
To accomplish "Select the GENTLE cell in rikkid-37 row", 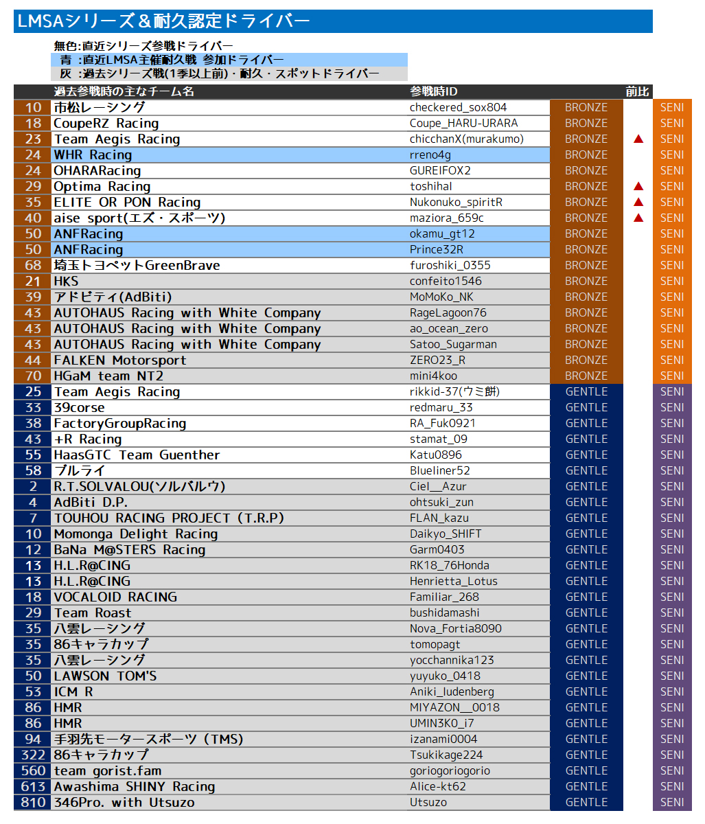I will pos(586,392).
